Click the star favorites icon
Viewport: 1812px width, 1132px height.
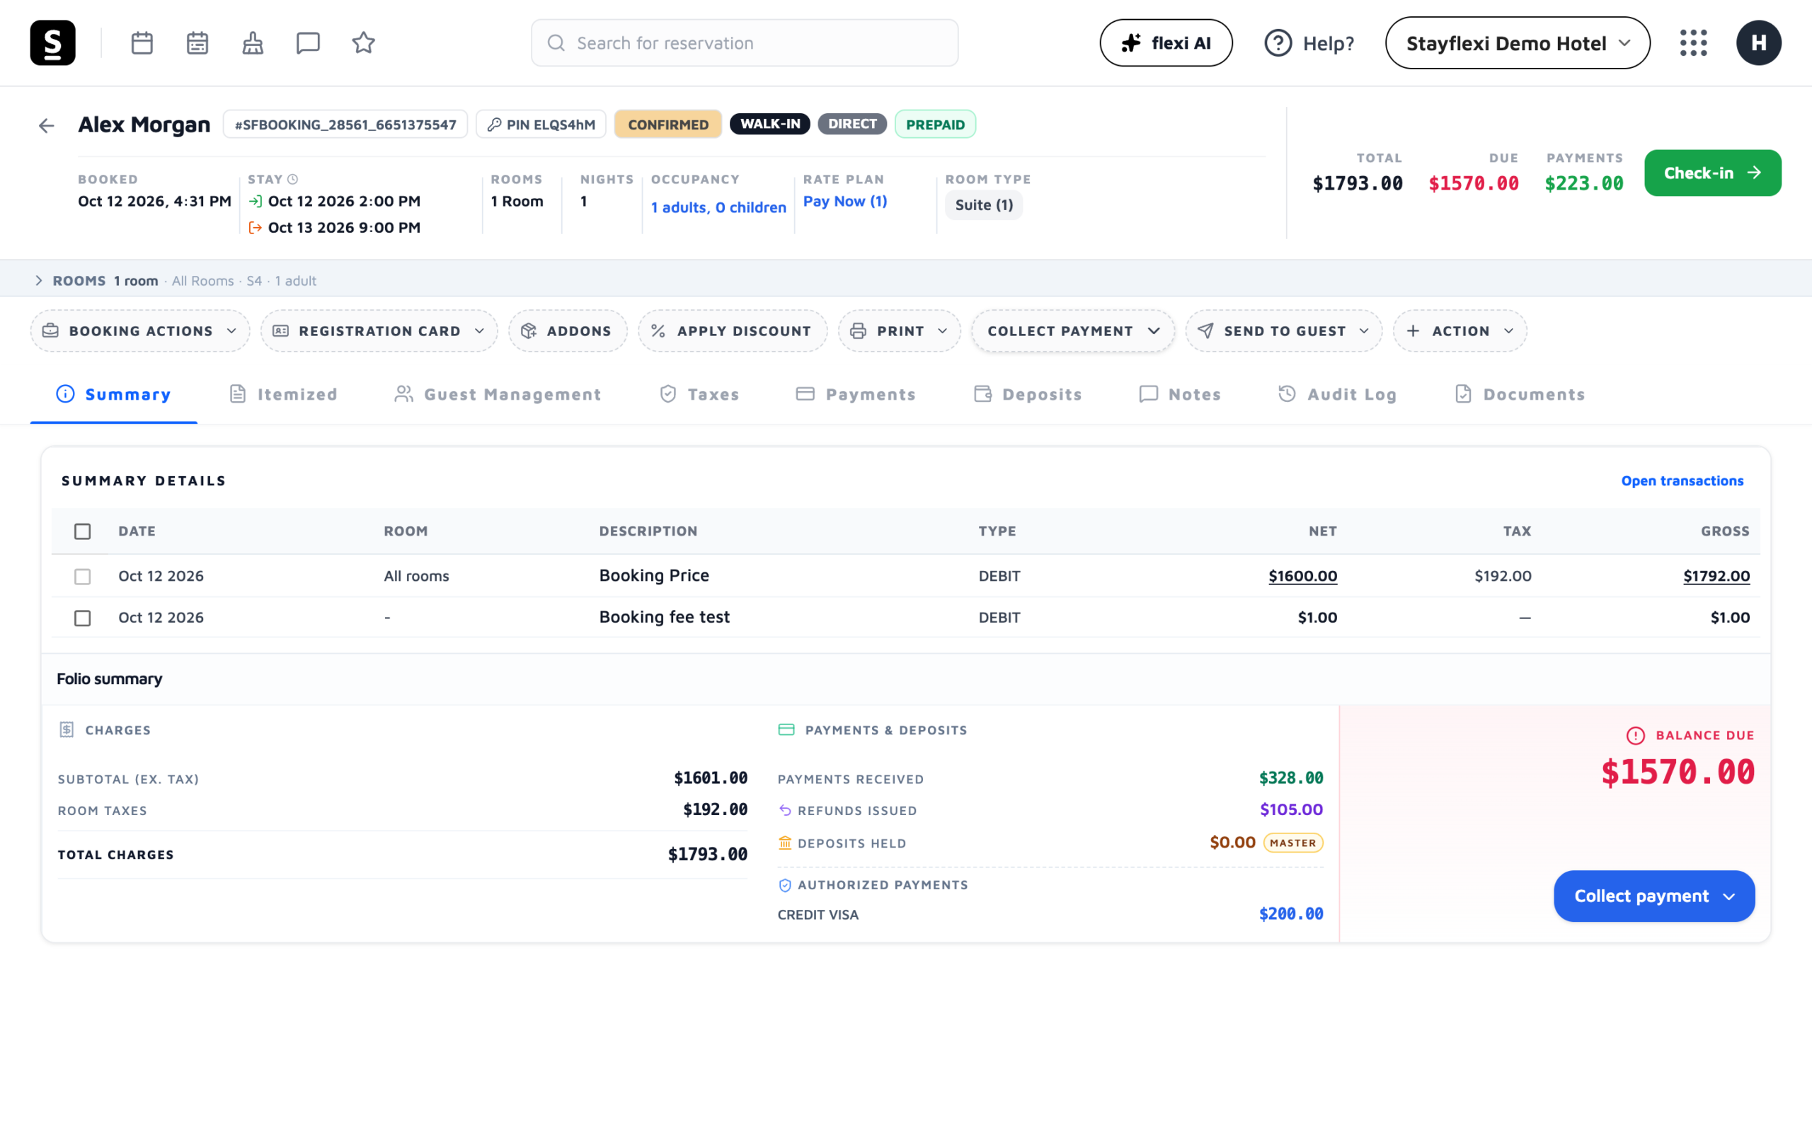point(364,42)
